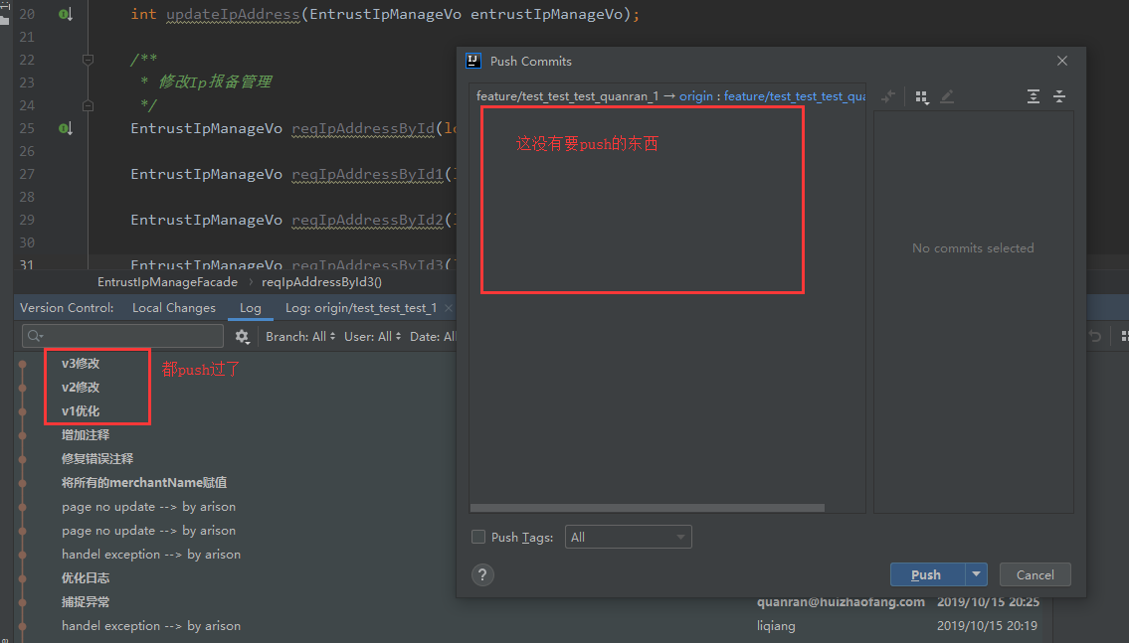This screenshot has width=1129, height=643.
Task: Switch to the Local Changes tab
Action: click(173, 308)
